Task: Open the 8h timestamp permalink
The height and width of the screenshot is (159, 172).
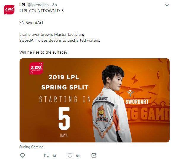Action: (x=55, y=5)
